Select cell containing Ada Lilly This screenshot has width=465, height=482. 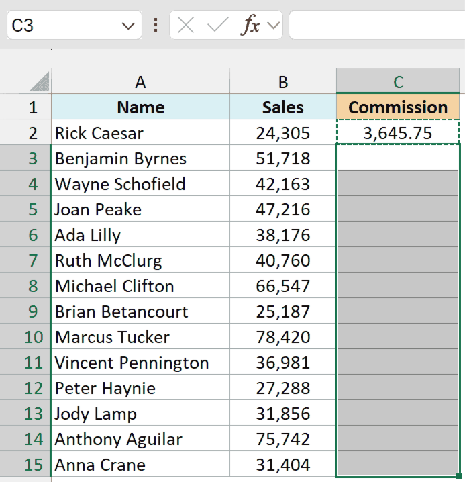pyautogui.click(x=140, y=234)
